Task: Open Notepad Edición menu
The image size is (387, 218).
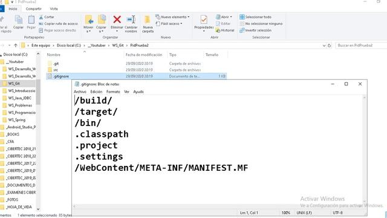Action: pos(96,91)
